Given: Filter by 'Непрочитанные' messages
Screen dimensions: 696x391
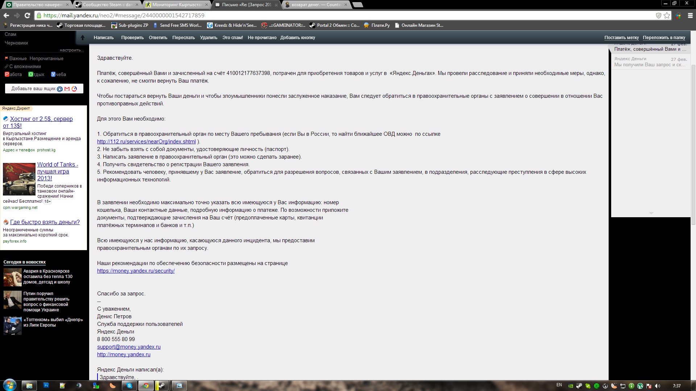Looking at the screenshot, I should click(46, 59).
